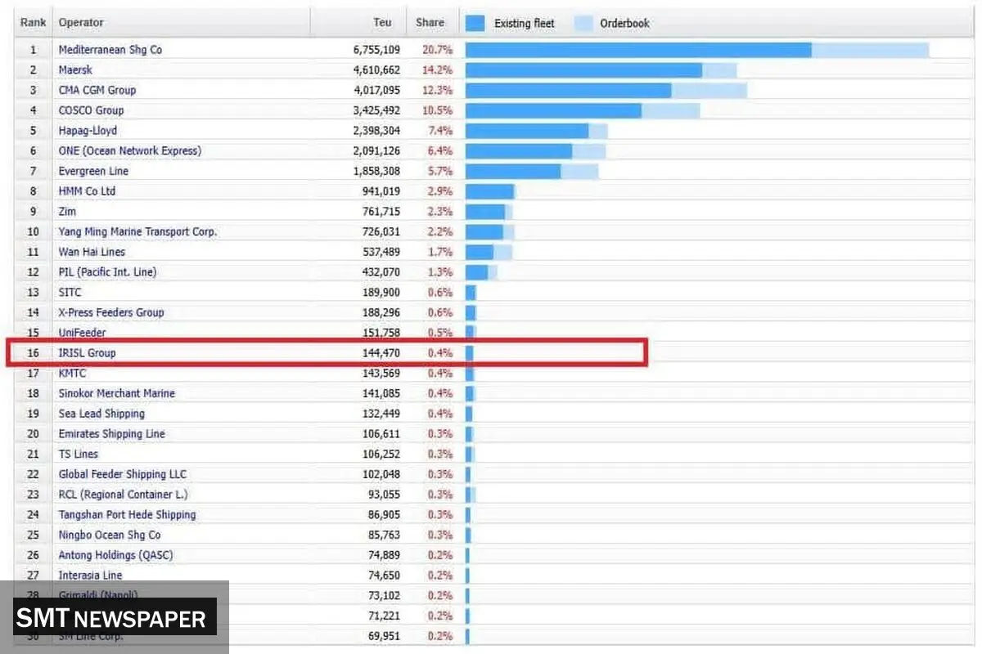Open Antong Holdings (QASC) link

tap(115, 555)
